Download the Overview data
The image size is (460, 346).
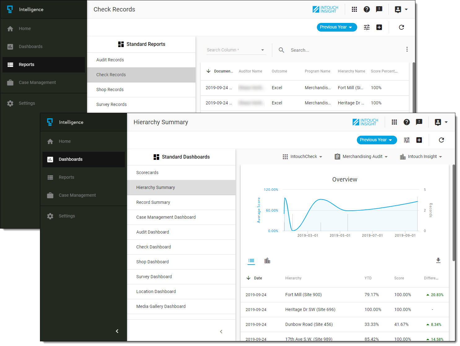[438, 260]
